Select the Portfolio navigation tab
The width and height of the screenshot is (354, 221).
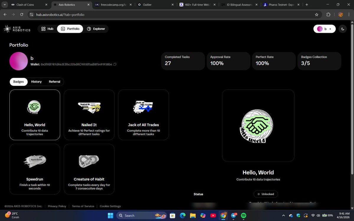click(x=70, y=29)
